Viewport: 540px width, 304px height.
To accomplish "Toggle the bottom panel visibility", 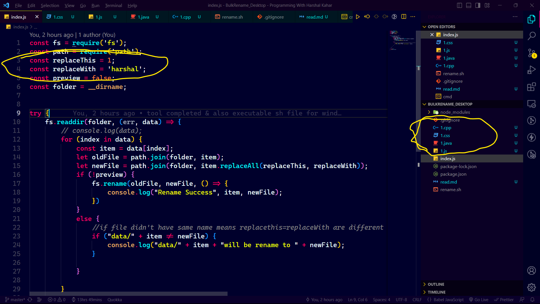I will click(468, 5).
